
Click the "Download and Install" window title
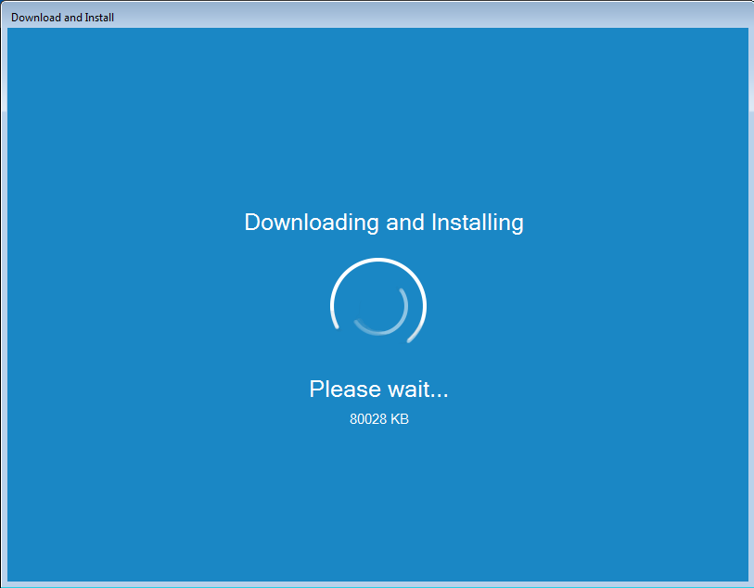(62, 18)
